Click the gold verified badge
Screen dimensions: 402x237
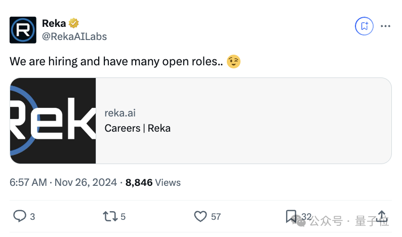click(74, 23)
